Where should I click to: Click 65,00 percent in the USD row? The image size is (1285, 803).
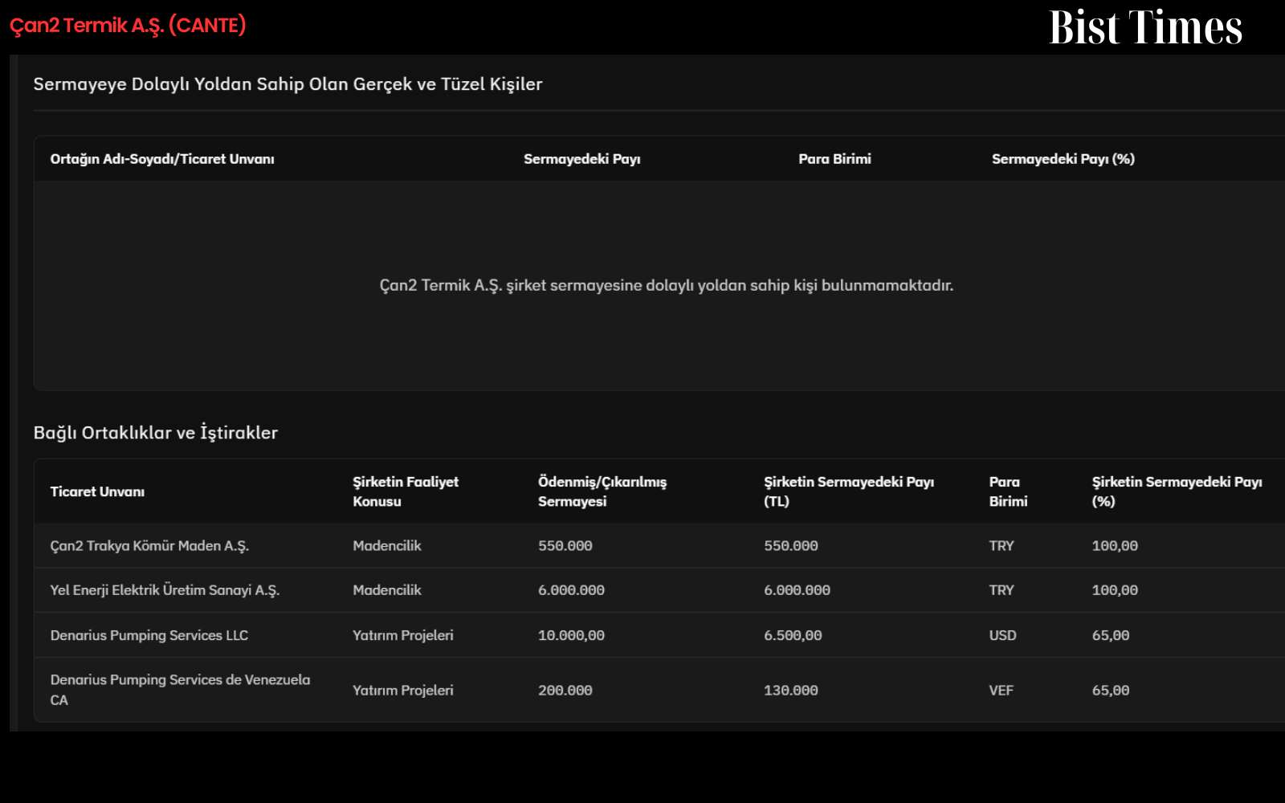[x=1111, y=635]
